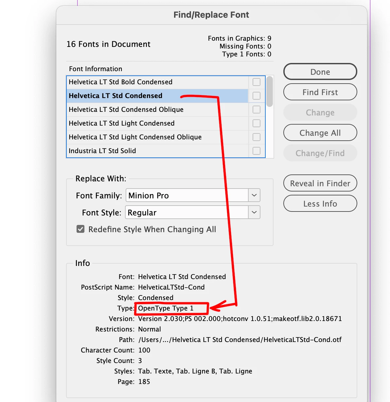Click the font list scrollbar thumb
The image size is (390, 402).
270,91
